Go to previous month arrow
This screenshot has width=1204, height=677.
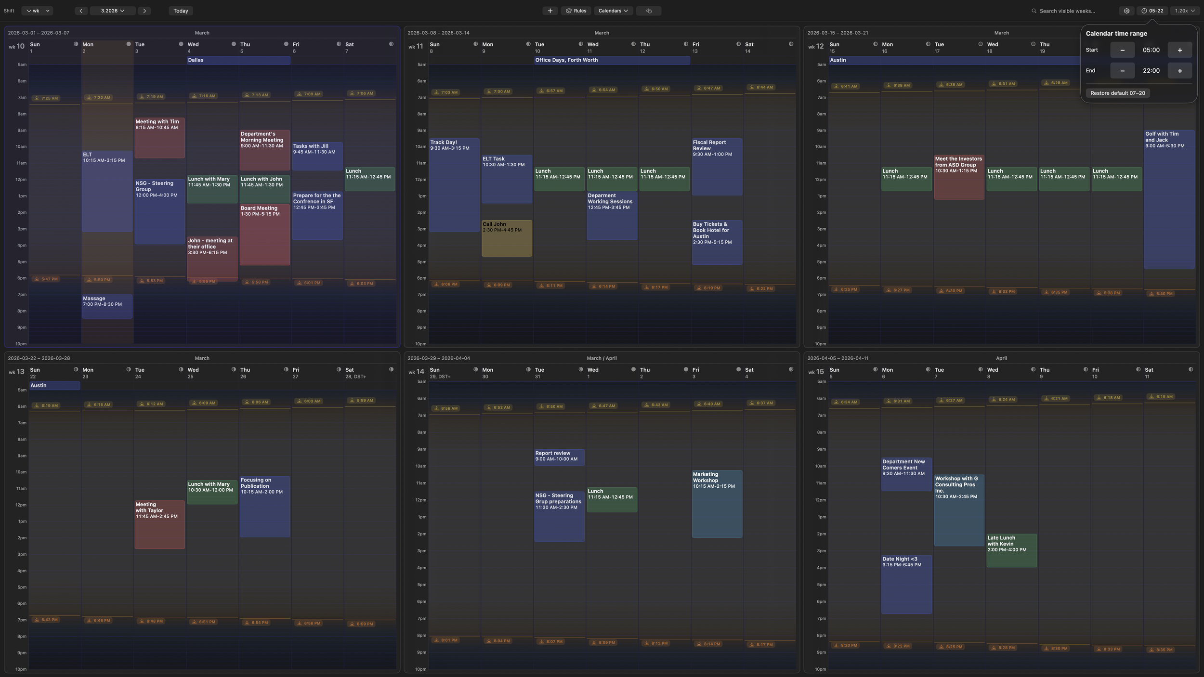tap(81, 11)
